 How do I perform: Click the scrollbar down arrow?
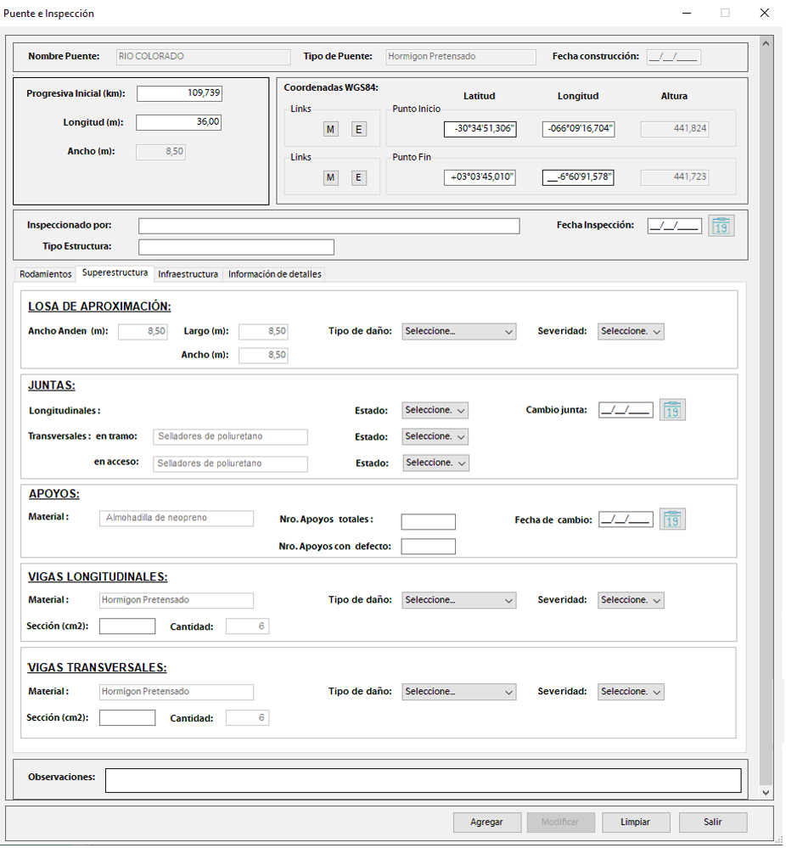click(766, 791)
